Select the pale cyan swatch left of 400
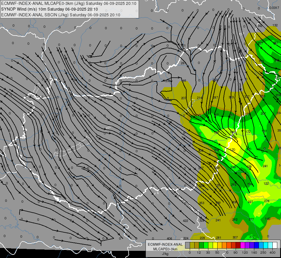The height and width of the screenshot is (258, 281). pos(270,245)
